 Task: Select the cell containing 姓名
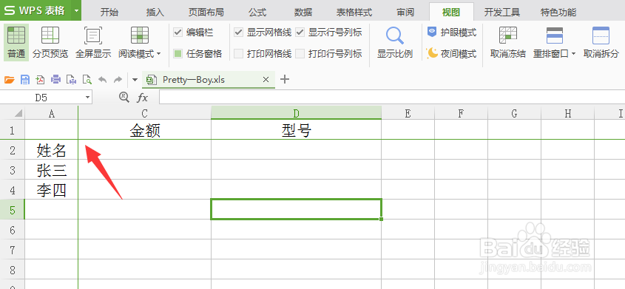(52, 150)
